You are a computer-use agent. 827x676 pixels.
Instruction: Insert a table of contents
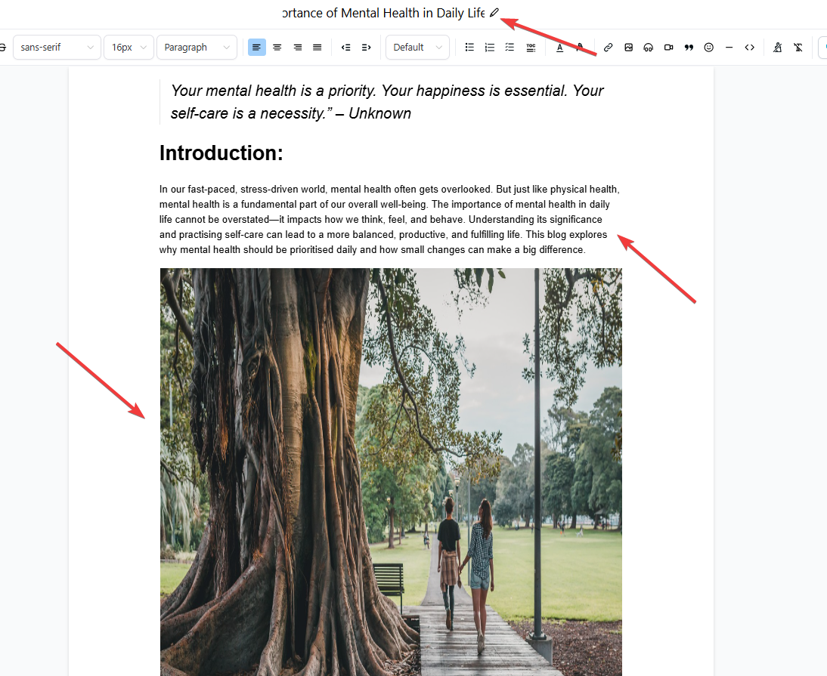click(531, 48)
